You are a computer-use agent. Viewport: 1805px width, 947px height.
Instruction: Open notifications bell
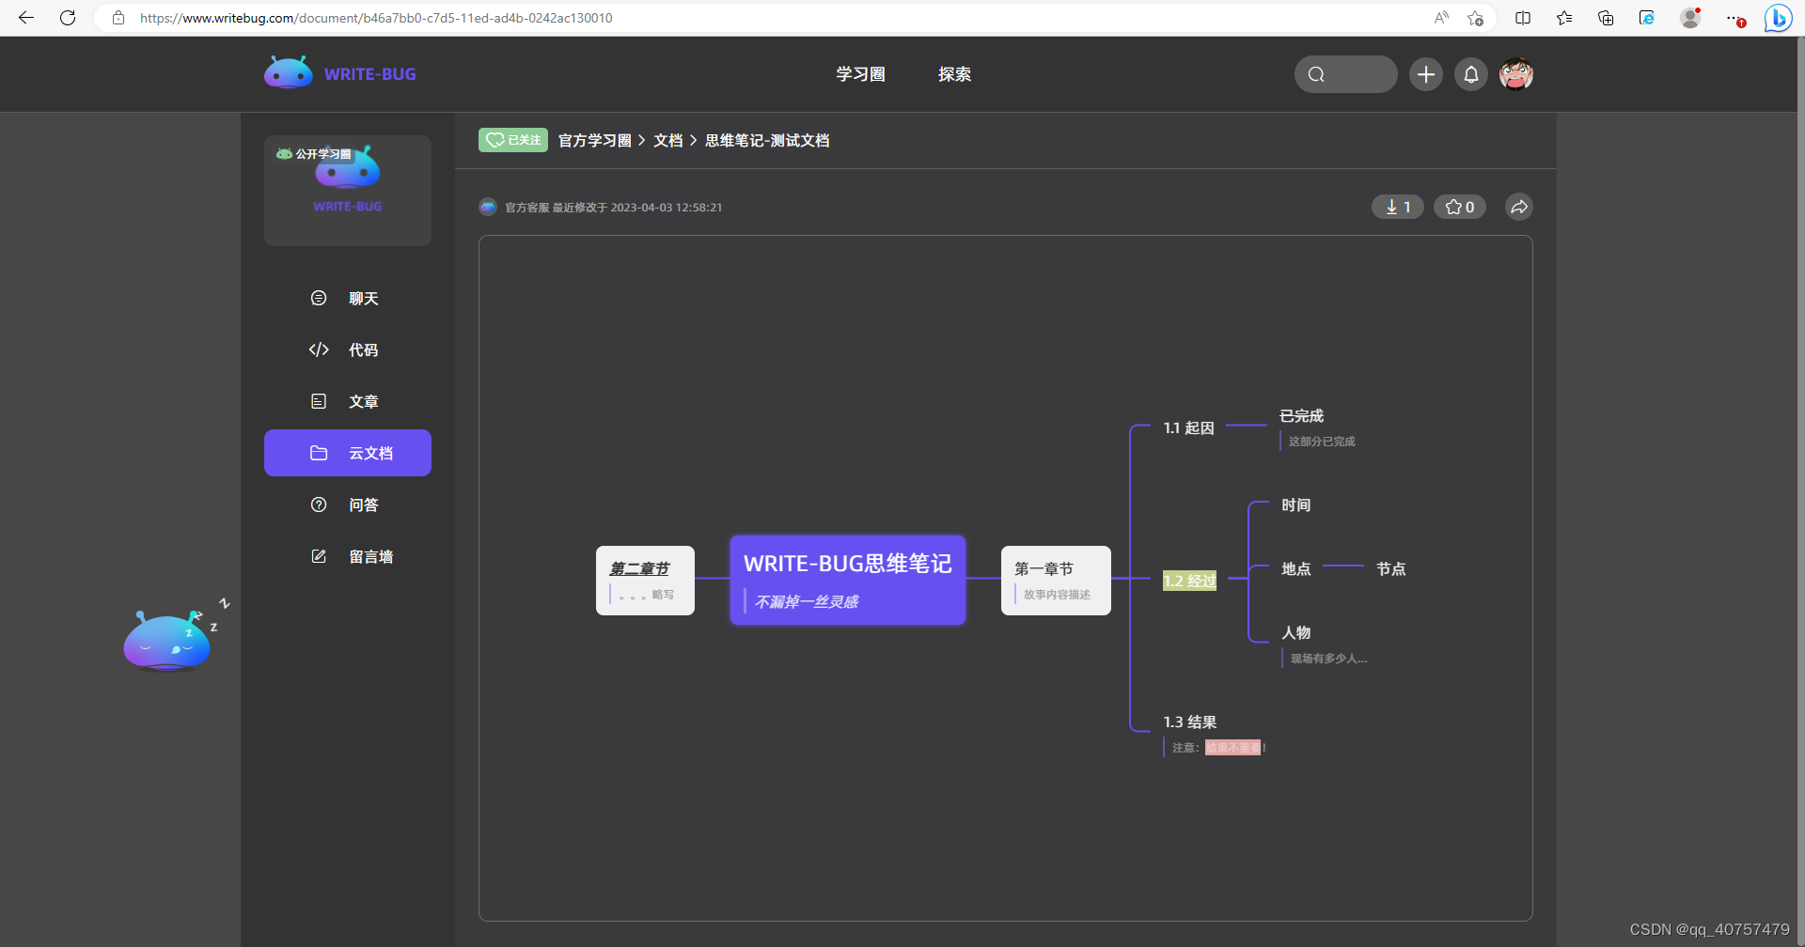coord(1471,74)
